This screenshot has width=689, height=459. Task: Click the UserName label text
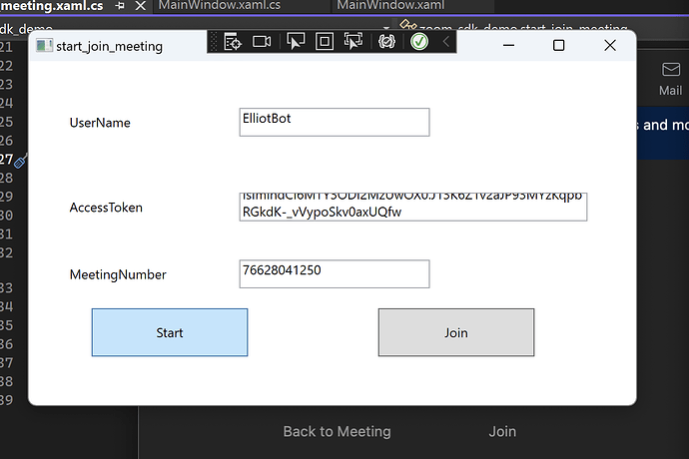pyautogui.click(x=100, y=123)
